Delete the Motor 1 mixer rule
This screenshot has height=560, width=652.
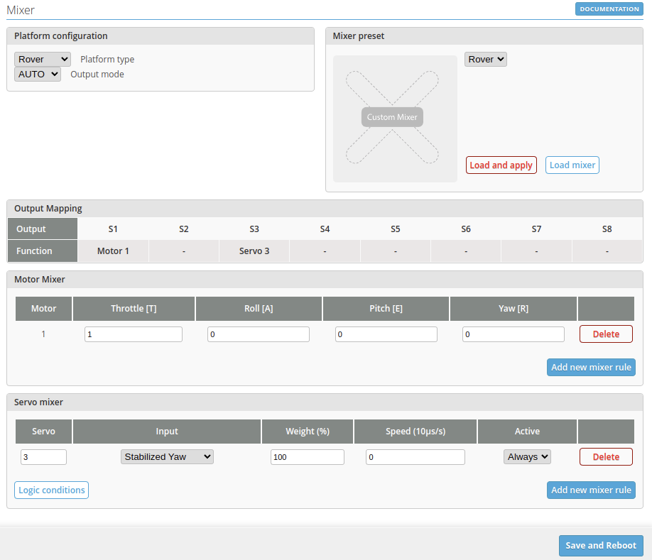[606, 334]
